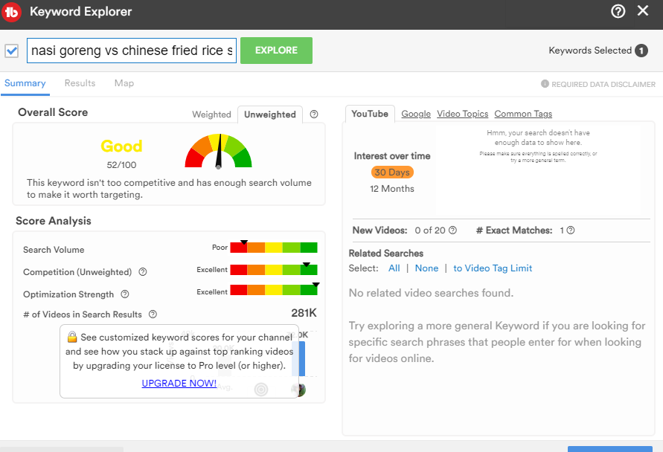The image size is (663, 452).
Task: Click the Overall Score help icon
Action: pyautogui.click(x=314, y=114)
